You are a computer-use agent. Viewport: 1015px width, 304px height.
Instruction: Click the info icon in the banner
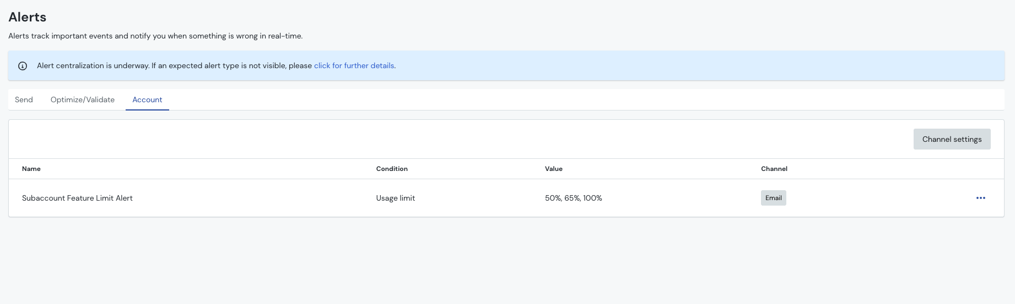(x=23, y=66)
